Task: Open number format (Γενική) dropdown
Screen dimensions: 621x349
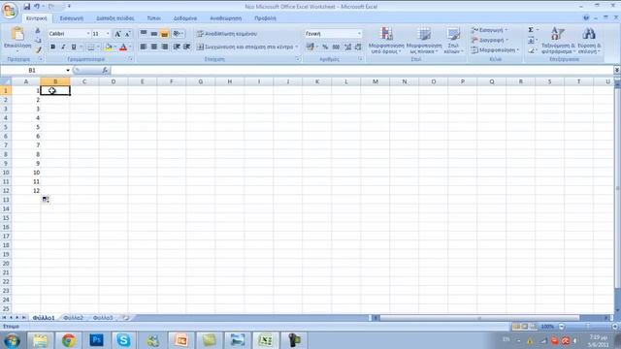Action: click(x=359, y=34)
